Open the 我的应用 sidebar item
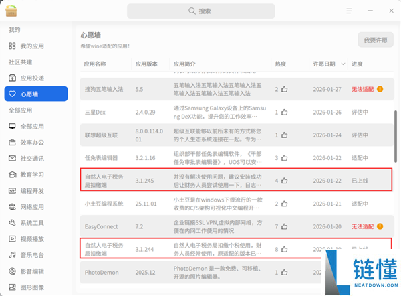Screen dimensions: 401x296 pos(36,46)
